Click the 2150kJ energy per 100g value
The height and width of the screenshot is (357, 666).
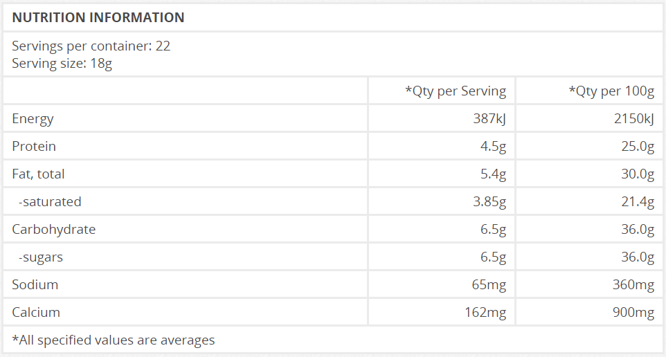633,118
